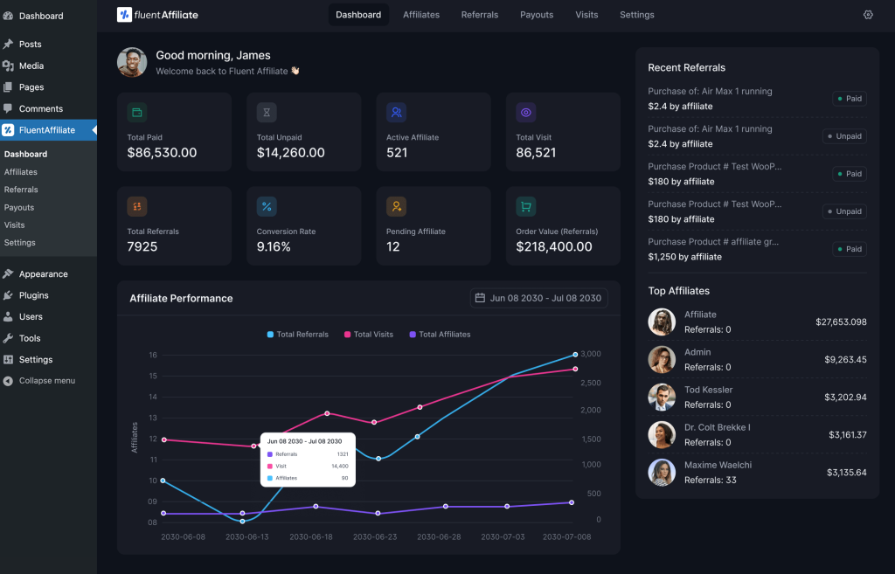Click the Total Paid wallet icon

pyautogui.click(x=137, y=113)
